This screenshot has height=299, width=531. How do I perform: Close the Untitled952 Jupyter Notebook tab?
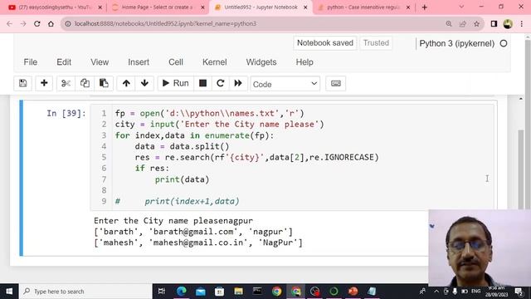point(305,7)
